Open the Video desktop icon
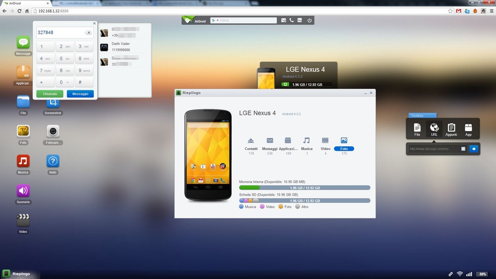Image resolution: width=496 pixels, height=279 pixels. pos(23,220)
